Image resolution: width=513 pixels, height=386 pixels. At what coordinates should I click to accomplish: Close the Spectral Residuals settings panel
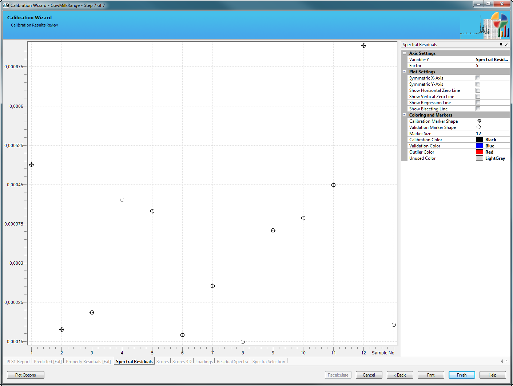click(506, 45)
